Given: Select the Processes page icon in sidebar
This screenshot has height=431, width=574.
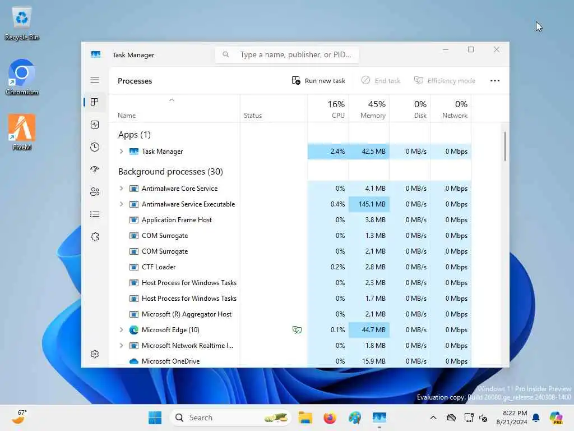Looking at the screenshot, I should (x=95, y=102).
